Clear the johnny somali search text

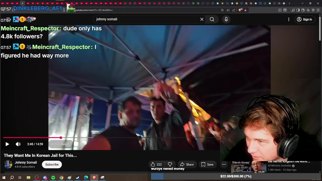click(202, 19)
